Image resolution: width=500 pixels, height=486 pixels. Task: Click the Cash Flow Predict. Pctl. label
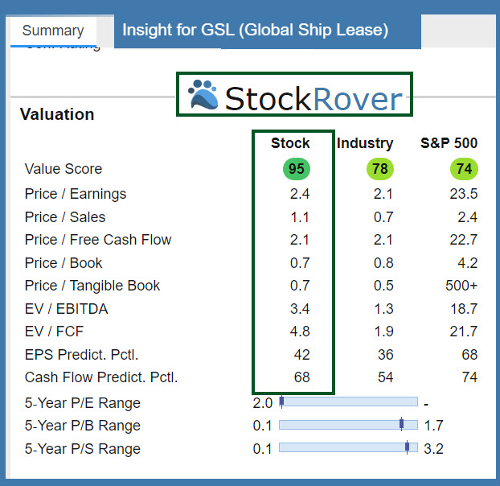tap(101, 377)
